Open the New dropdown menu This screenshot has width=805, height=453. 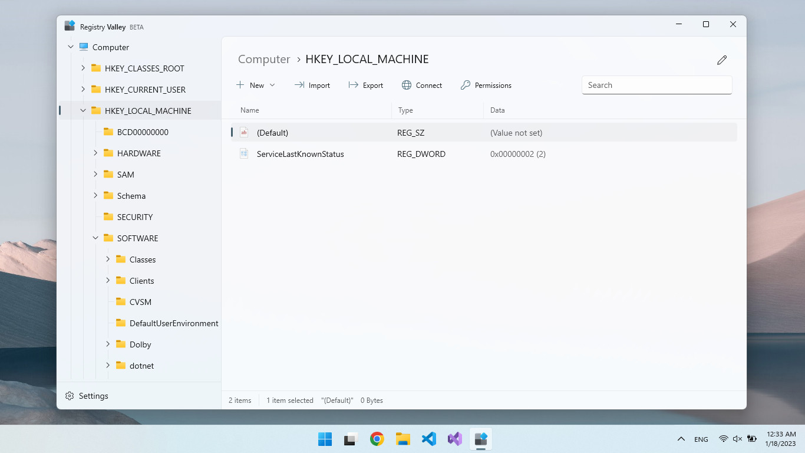[256, 86]
